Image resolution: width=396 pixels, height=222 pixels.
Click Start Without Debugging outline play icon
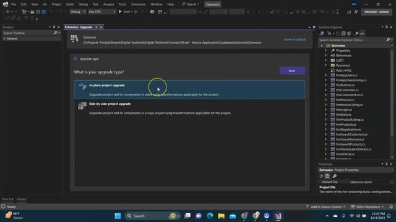tap(136, 12)
